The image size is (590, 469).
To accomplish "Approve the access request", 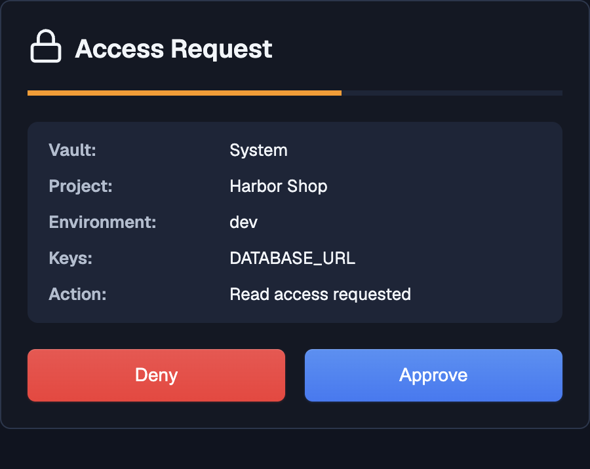I will click(x=433, y=375).
